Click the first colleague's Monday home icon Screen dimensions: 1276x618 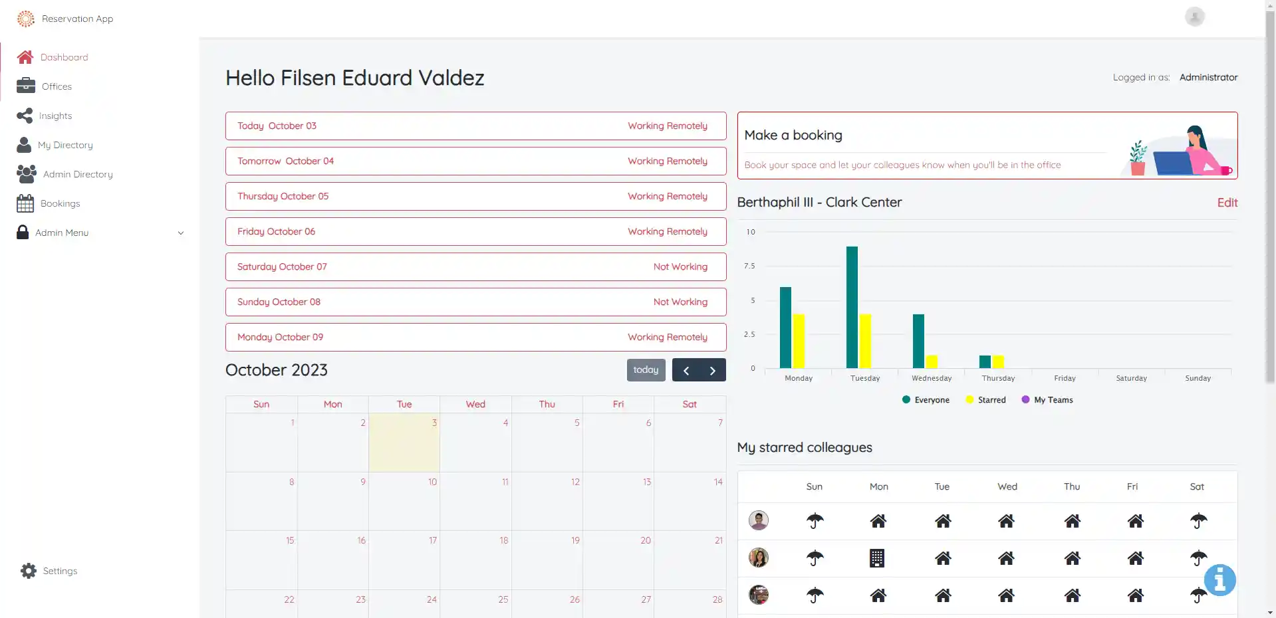tap(878, 521)
